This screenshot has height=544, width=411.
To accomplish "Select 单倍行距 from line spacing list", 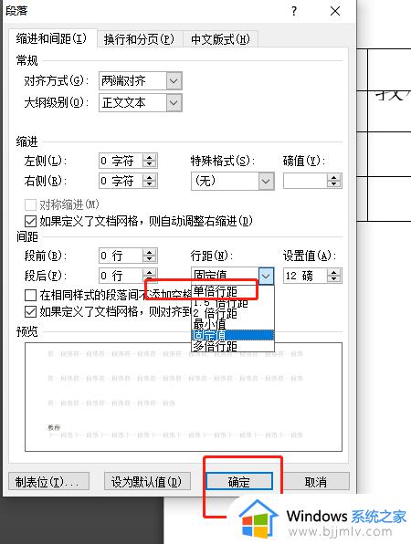I will tap(233, 291).
